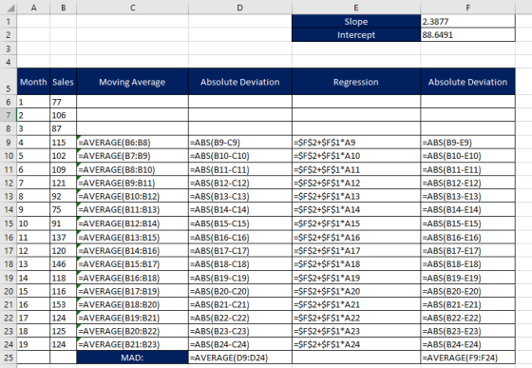The image size is (532, 368).
Task: Select the intercept value 88.6491
Action: (467, 35)
